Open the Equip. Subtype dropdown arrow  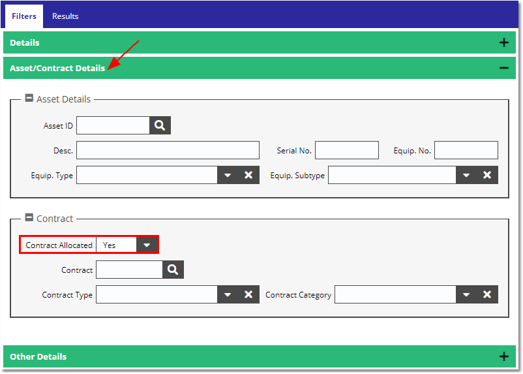(x=466, y=175)
